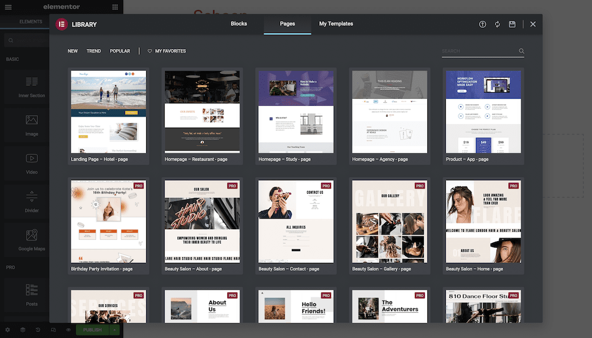The height and width of the screenshot is (338, 592).
Task: Switch to the Pages tab
Action: pos(287,24)
